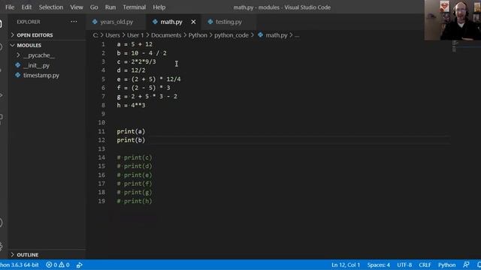Click the python_code breadcrumb segment
Image resolution: width=481 pixels, height=270 pixels.
pos(231,35)
